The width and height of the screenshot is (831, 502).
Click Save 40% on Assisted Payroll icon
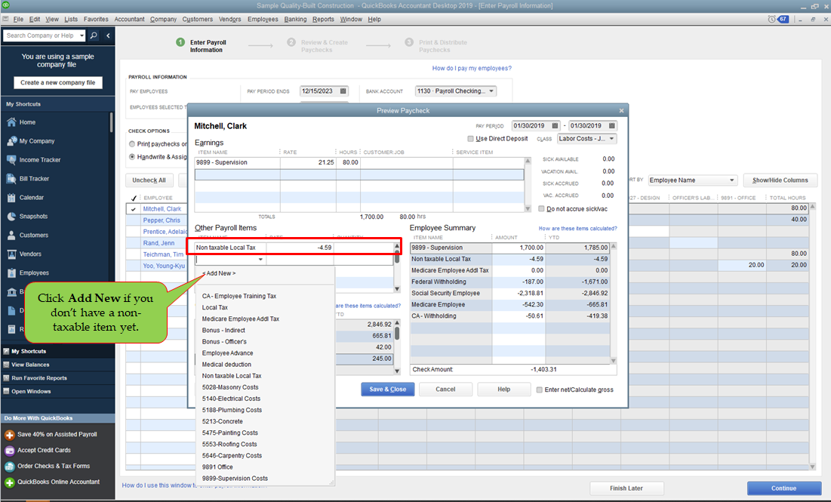9,435
